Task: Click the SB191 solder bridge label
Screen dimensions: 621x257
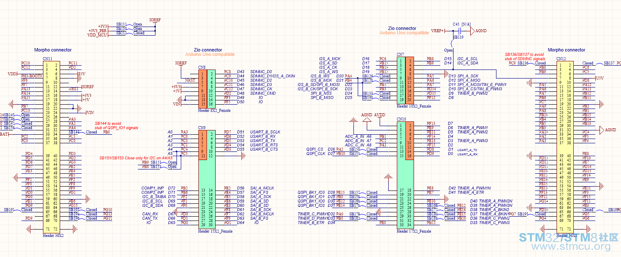Action: tap(9, 210)
